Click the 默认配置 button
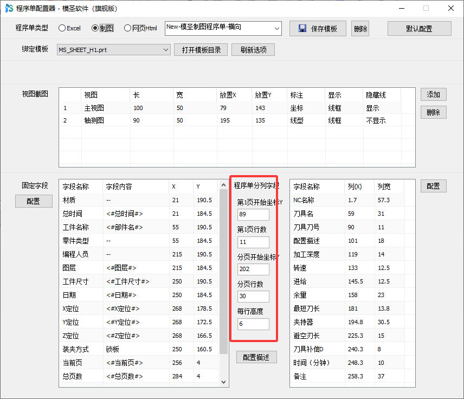 coord(420,29)
